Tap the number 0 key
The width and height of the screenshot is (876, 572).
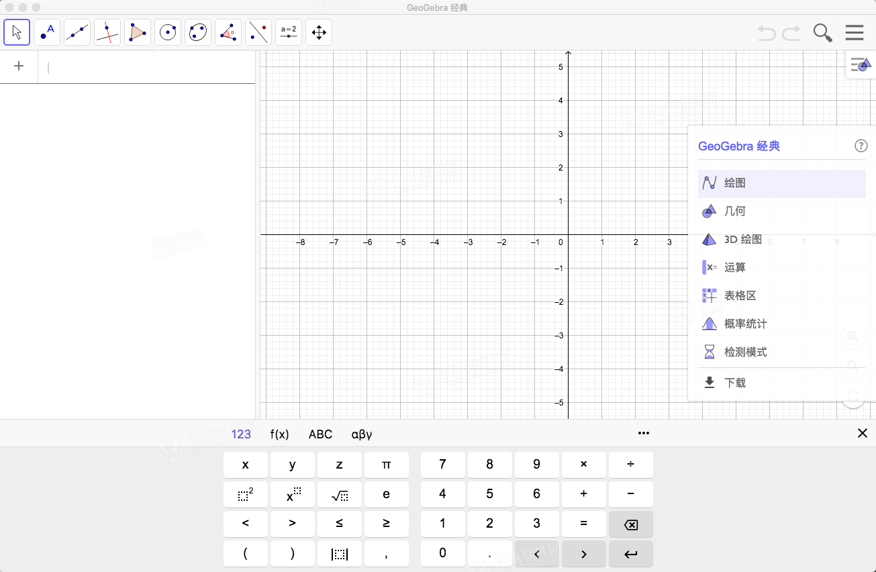point(443,554)
